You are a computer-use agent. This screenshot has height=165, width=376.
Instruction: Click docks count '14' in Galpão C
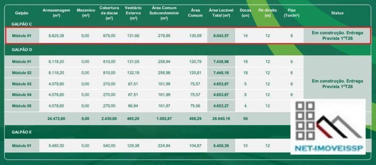245,36
